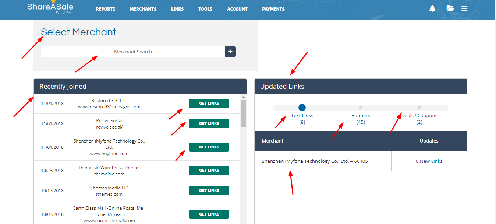496x224 pixels.
Task: Click the Merchant column header
Action: tap(273, 141)
